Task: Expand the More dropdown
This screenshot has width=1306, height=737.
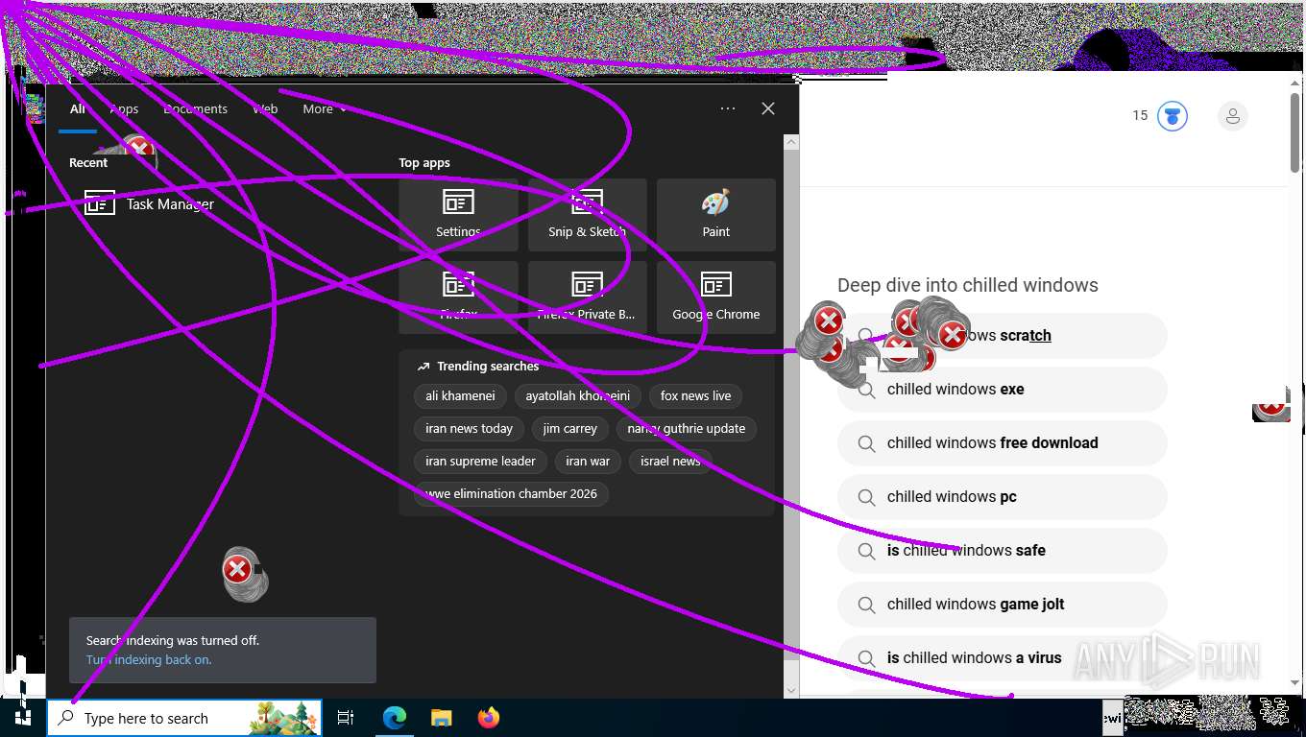Action: click(325, 109)
